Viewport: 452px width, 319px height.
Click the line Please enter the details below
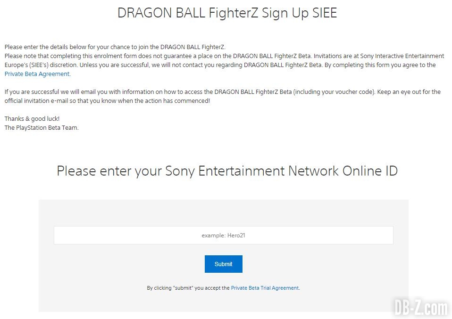tap(115, 47)
